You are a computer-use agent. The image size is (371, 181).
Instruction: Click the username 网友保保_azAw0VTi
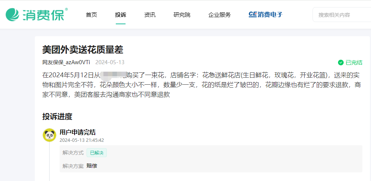[x=66, y=62]
